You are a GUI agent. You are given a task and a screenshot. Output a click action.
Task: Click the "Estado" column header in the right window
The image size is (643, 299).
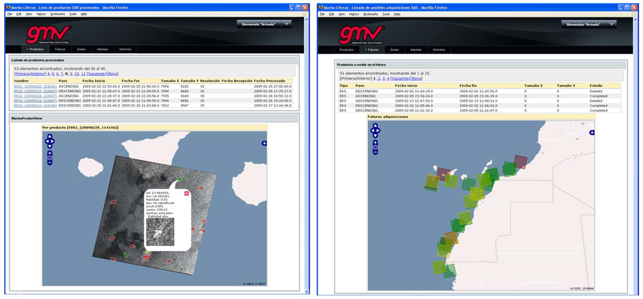pyautogui.click(x=595, y=85)
